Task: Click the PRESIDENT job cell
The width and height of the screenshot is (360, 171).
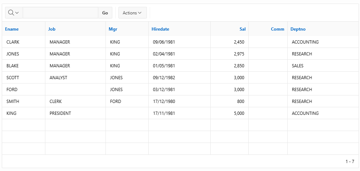Action: [x=76, y=113]
